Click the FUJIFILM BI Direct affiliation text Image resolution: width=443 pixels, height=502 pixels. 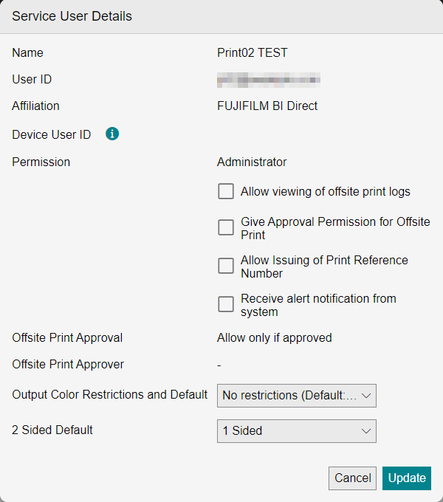(x=267, y=106)
